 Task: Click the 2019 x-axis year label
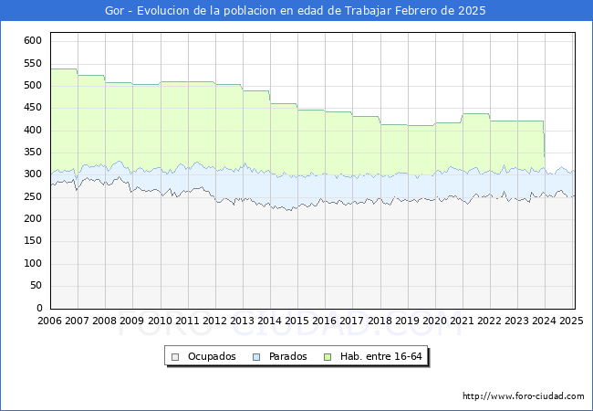pyautogui.click(x=407, y=321)
